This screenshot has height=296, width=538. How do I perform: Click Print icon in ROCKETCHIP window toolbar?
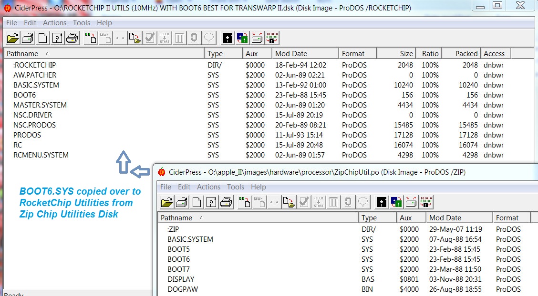coord(72,38)
